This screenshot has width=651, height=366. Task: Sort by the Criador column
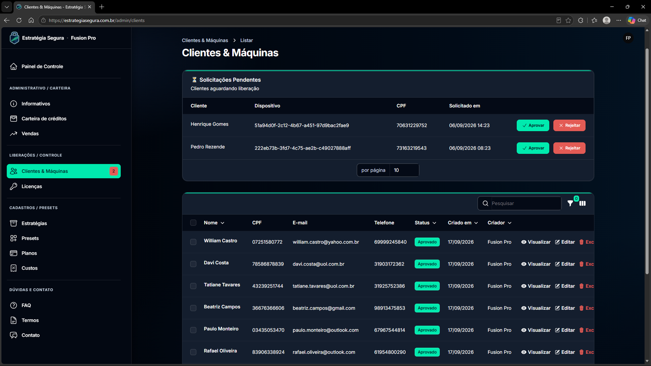tap(500, 223)
